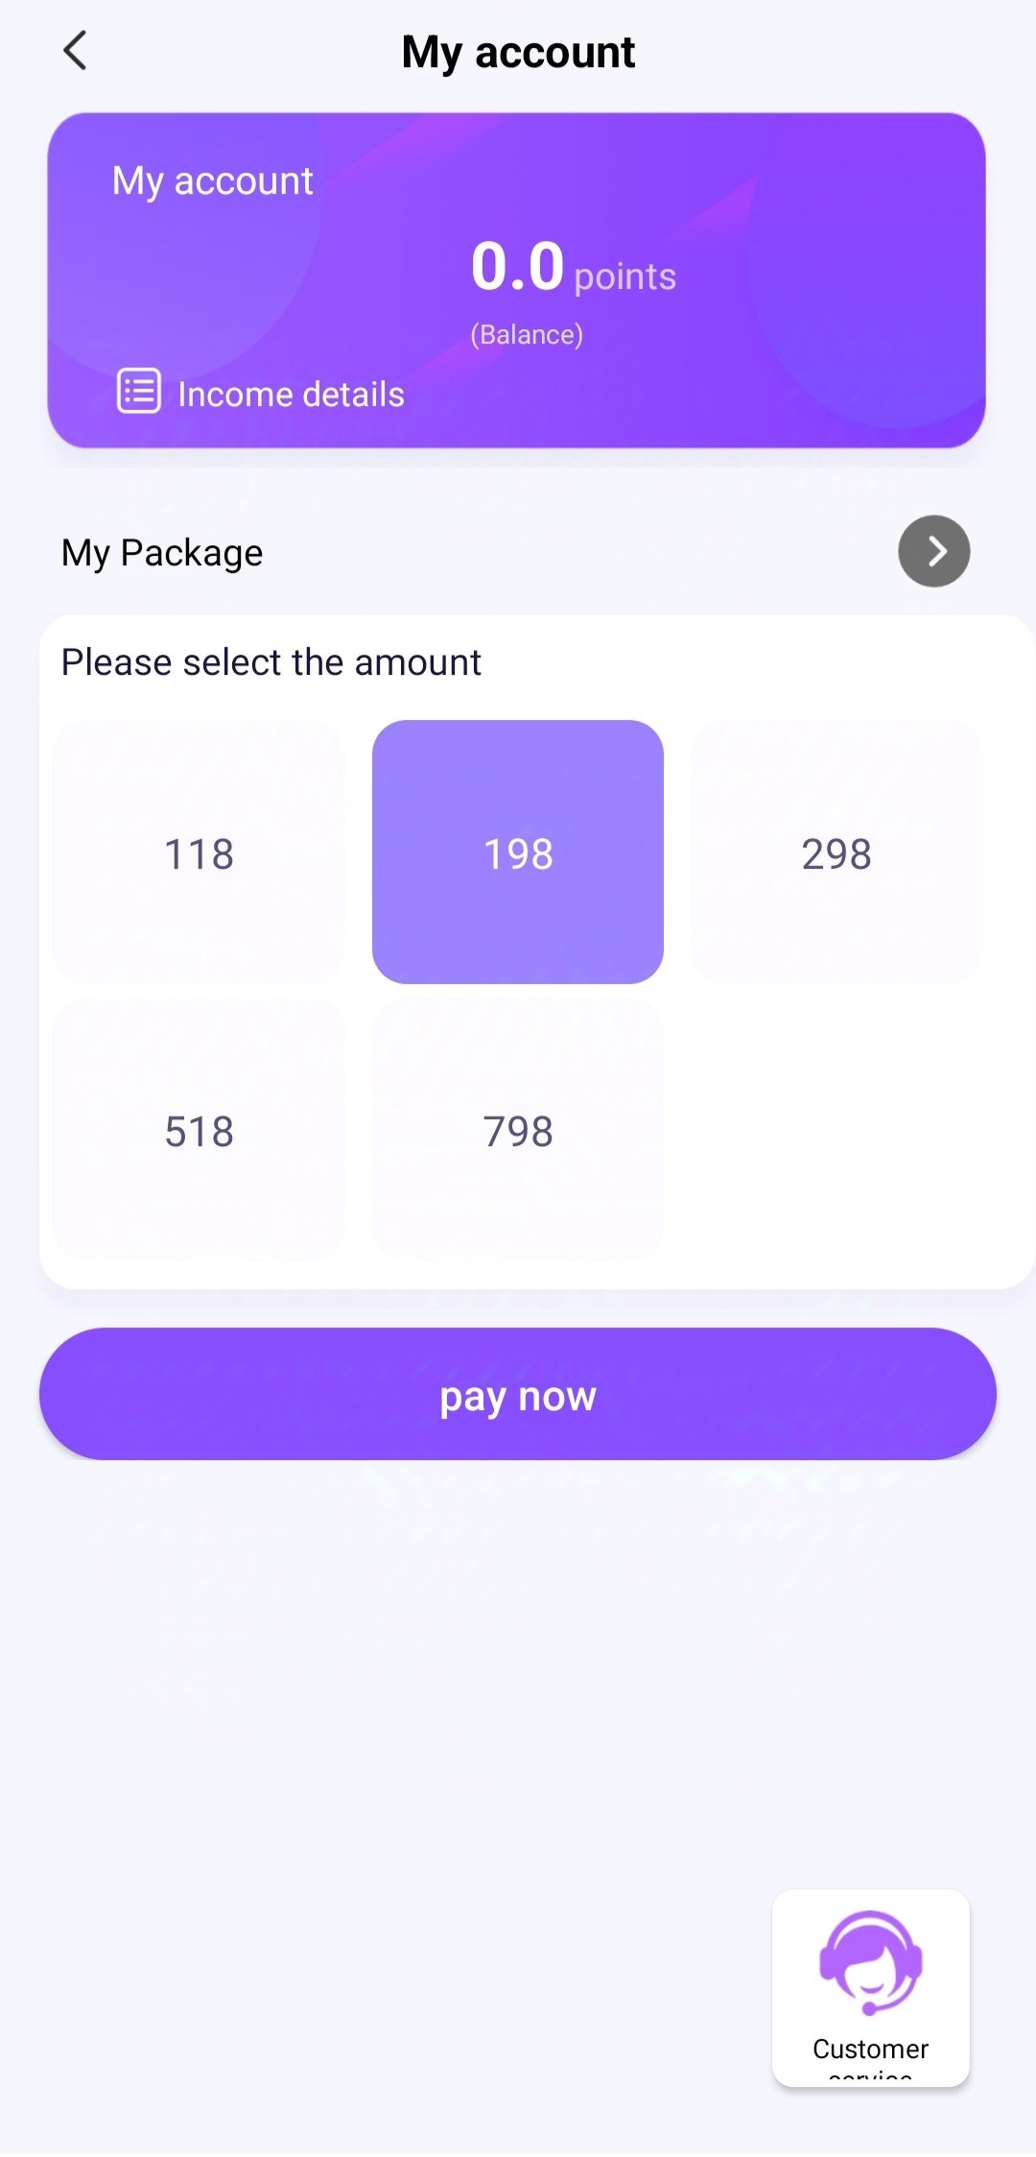1036x2157 pixels.
Task: Click the Customer service label
Action: [x=870, y=2050]
